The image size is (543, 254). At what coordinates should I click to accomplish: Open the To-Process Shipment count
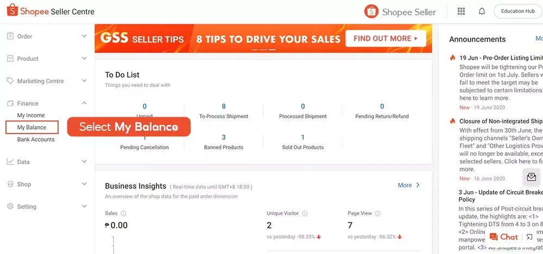(x=224, y=106)
